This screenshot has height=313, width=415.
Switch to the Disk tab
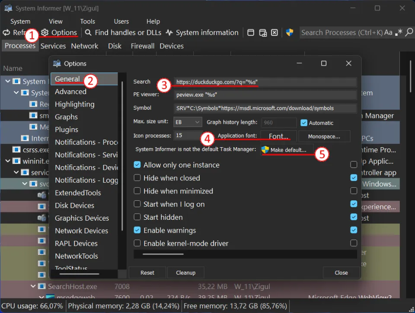pyautogui.click(x=115, y=46)
